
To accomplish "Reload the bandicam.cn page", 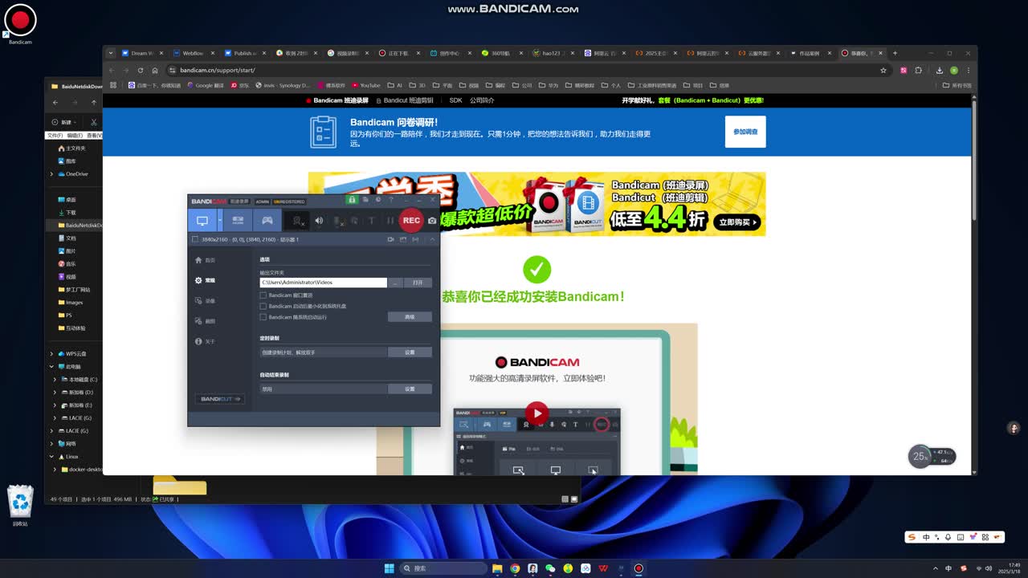I will pyautogui.click(x=141, y=70).
